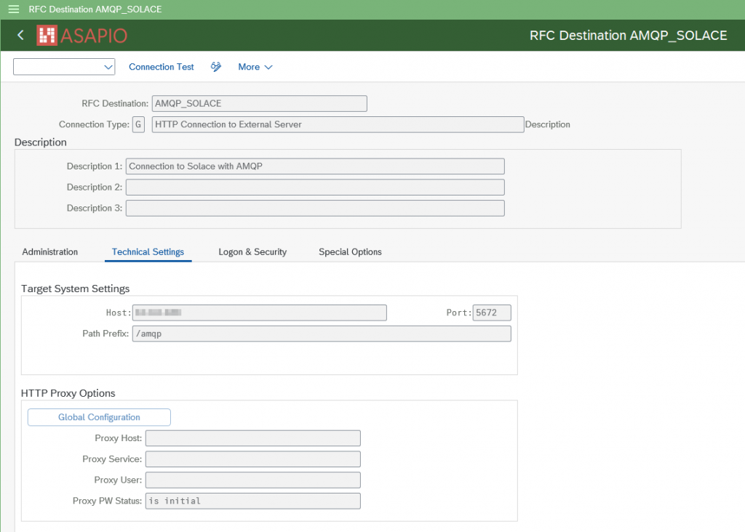The image size is (745, 532).
Task: Click the Path Prefix field
Action: [x=321, y=334]
